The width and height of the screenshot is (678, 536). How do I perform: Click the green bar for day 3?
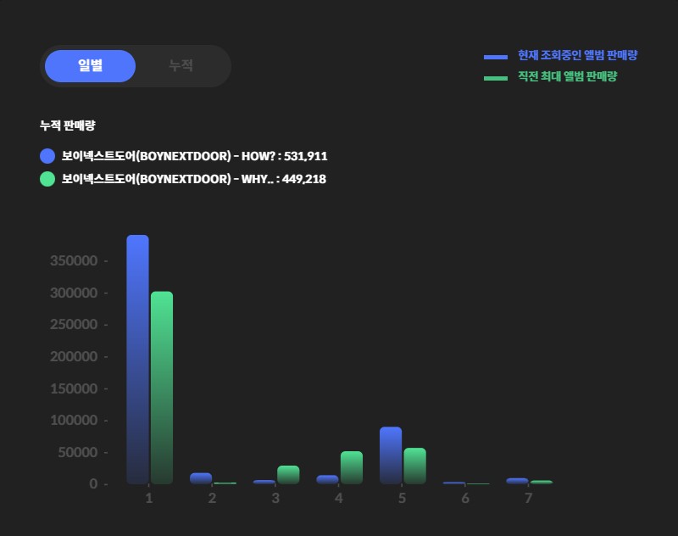[x=288, y=475]
